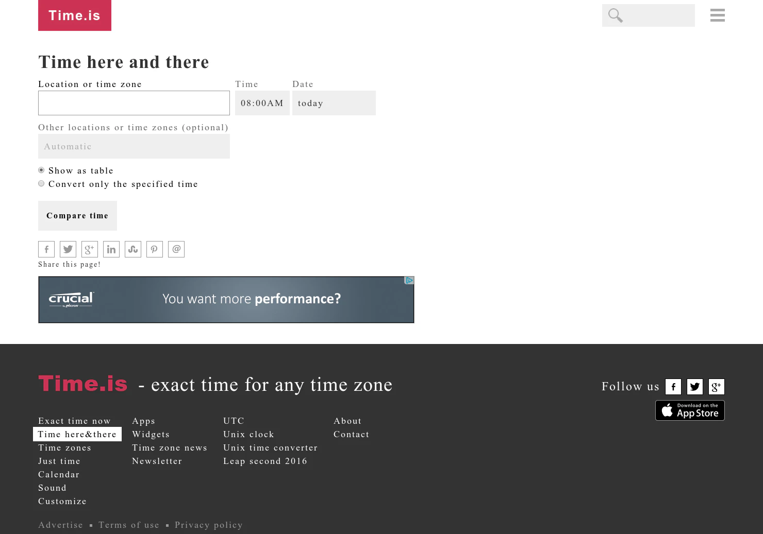Share page on LinkedIn icon
Screen dimensions: 763x534
[111, 249]
